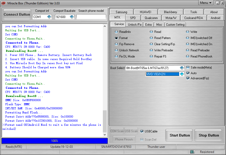Image resolution: width=226 pixels, height=155 pixels.
Task: Open the Blackberry tab
Action: point(170,12)
